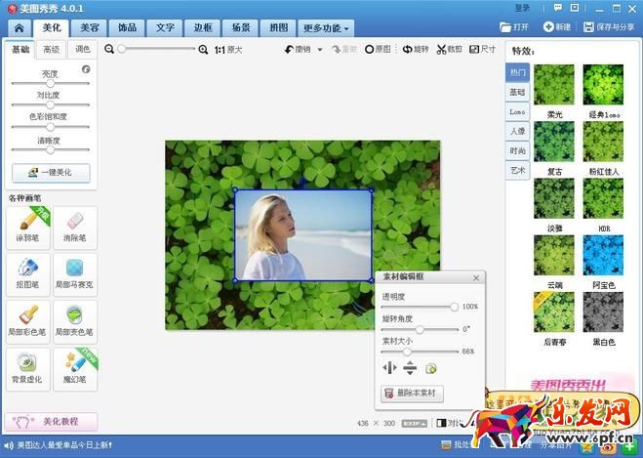Toggle the 对比 compare view at bottom
643x458 pixels.
447,423
